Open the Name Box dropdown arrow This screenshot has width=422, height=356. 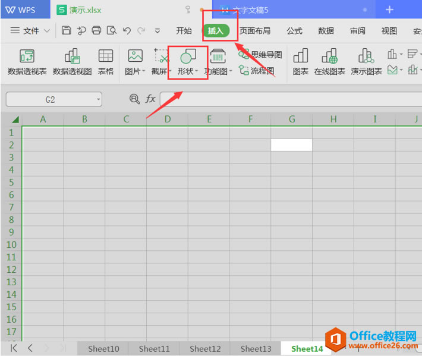tap(99, 99)
